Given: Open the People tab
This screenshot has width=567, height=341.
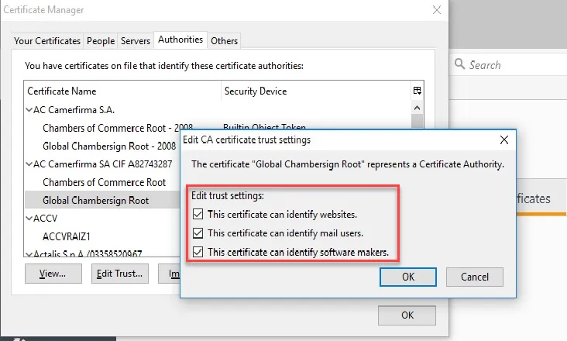Looking at the screenshot, I should click(101, 40).
